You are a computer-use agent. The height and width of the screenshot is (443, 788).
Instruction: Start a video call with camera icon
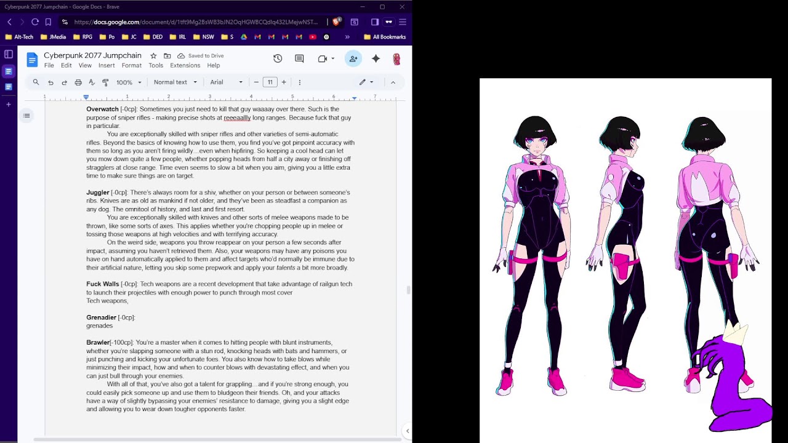[323, 58]
